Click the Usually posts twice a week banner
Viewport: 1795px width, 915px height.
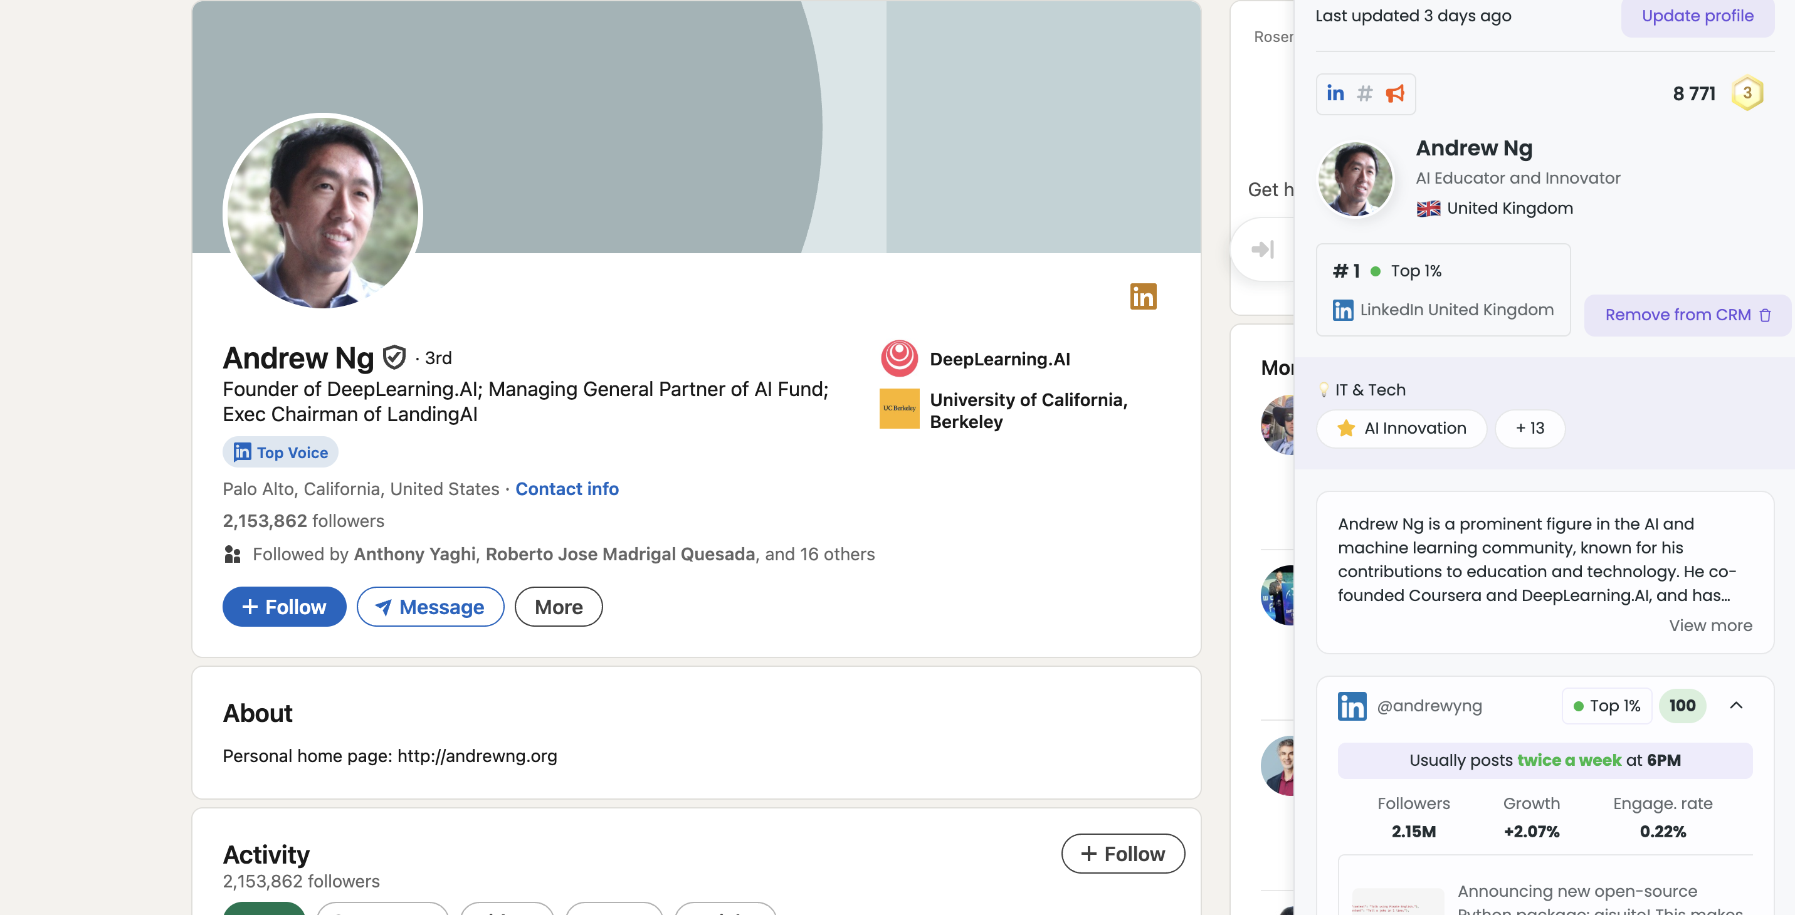click(1544, 760)
